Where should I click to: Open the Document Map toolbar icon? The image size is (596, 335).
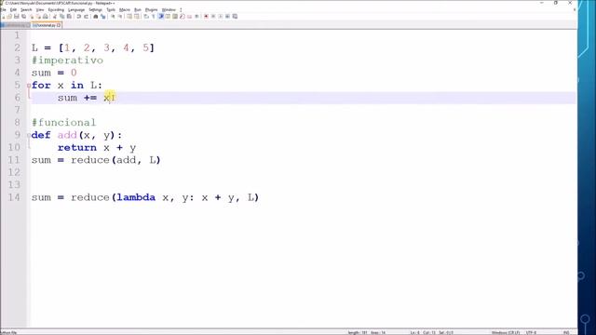175,17
